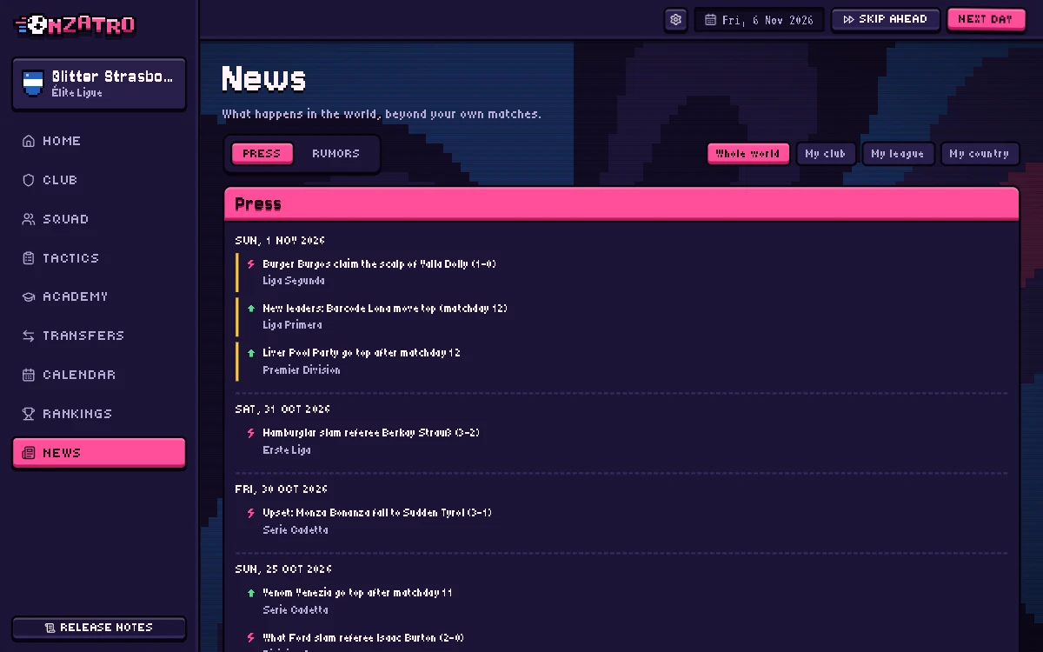Open What Ford slam referee headline
The image size is (1043, 652).
pos(363,638)
